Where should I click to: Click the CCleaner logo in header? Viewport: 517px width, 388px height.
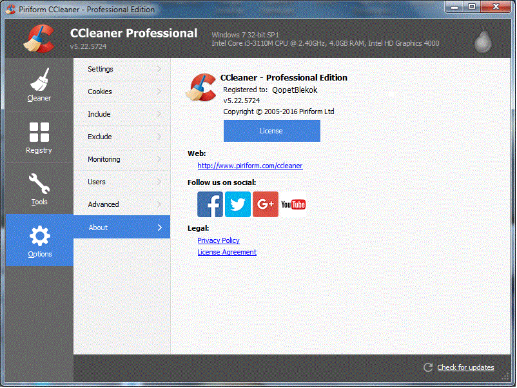click(39, 39)
